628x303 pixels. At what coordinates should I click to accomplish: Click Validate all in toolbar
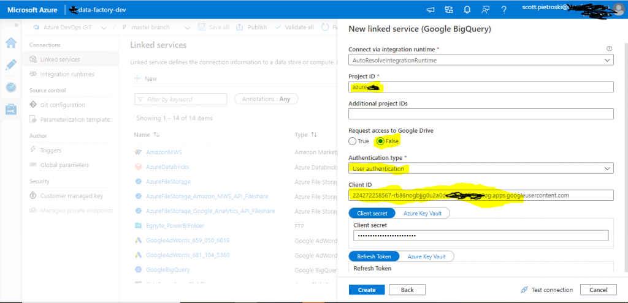(294, 27)
